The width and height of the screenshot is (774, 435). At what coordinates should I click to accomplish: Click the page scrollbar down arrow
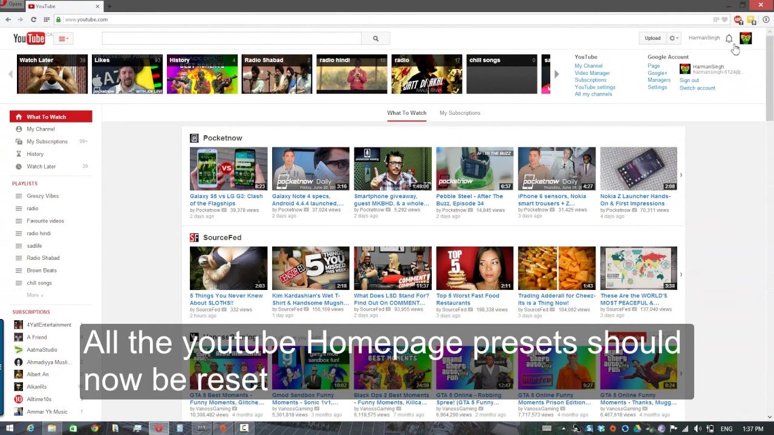[770, 417]
